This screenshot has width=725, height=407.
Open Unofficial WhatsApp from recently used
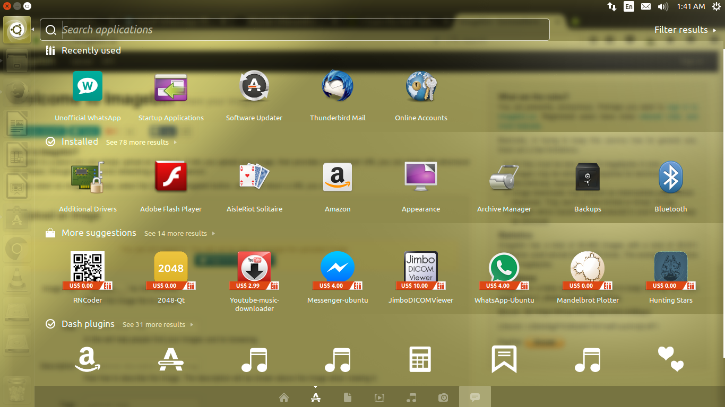pyautogui.click(x=88, y=95)
